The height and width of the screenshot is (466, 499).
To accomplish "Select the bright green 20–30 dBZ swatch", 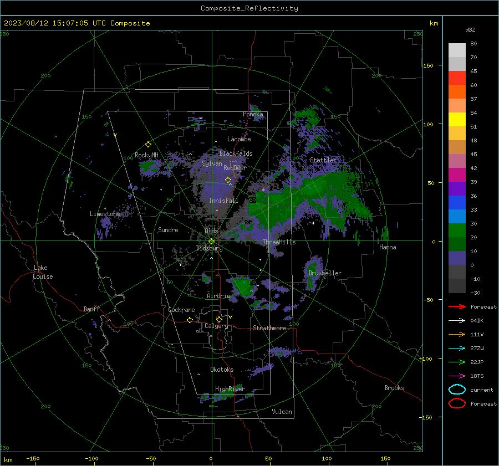I will [457, 231].
